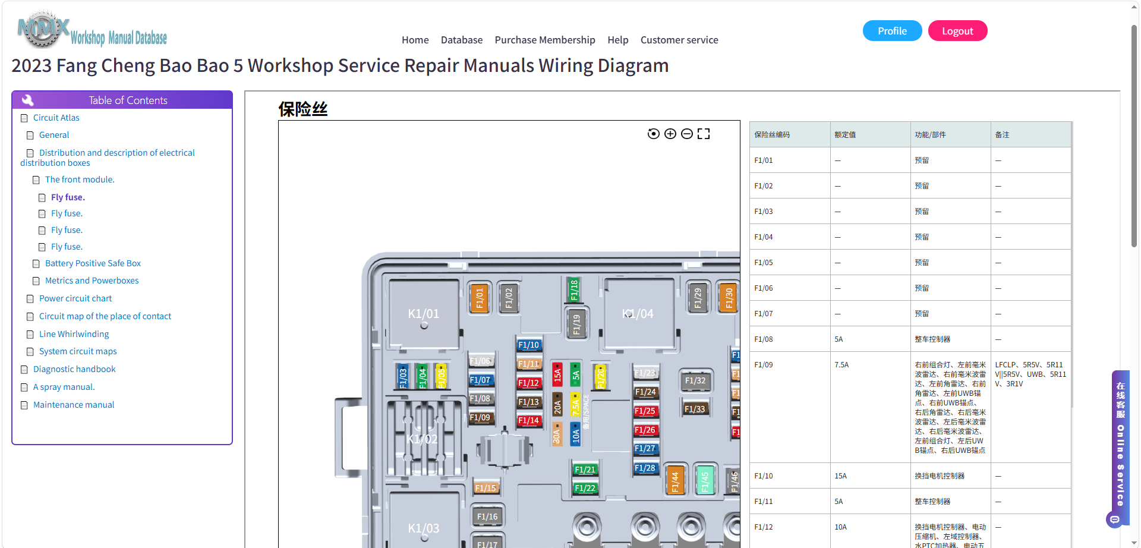Click the page icon beside Line Whirlwinding
This screenshot has width=1141, height=548.
point(30,335)
